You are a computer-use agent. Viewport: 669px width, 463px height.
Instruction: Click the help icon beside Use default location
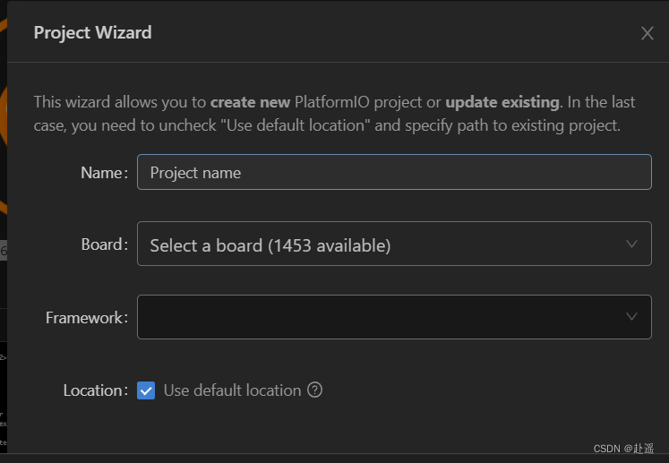coord(315,390)
